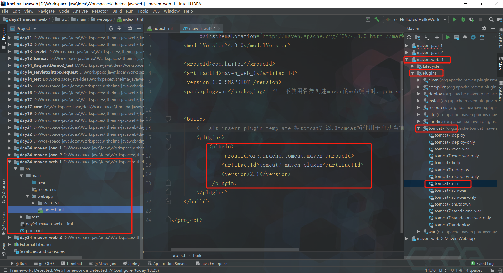Image resolution: width=503 pixels, height=273 pixels.
Task: Hide the Maven tool window
Action: coord(493,28)
